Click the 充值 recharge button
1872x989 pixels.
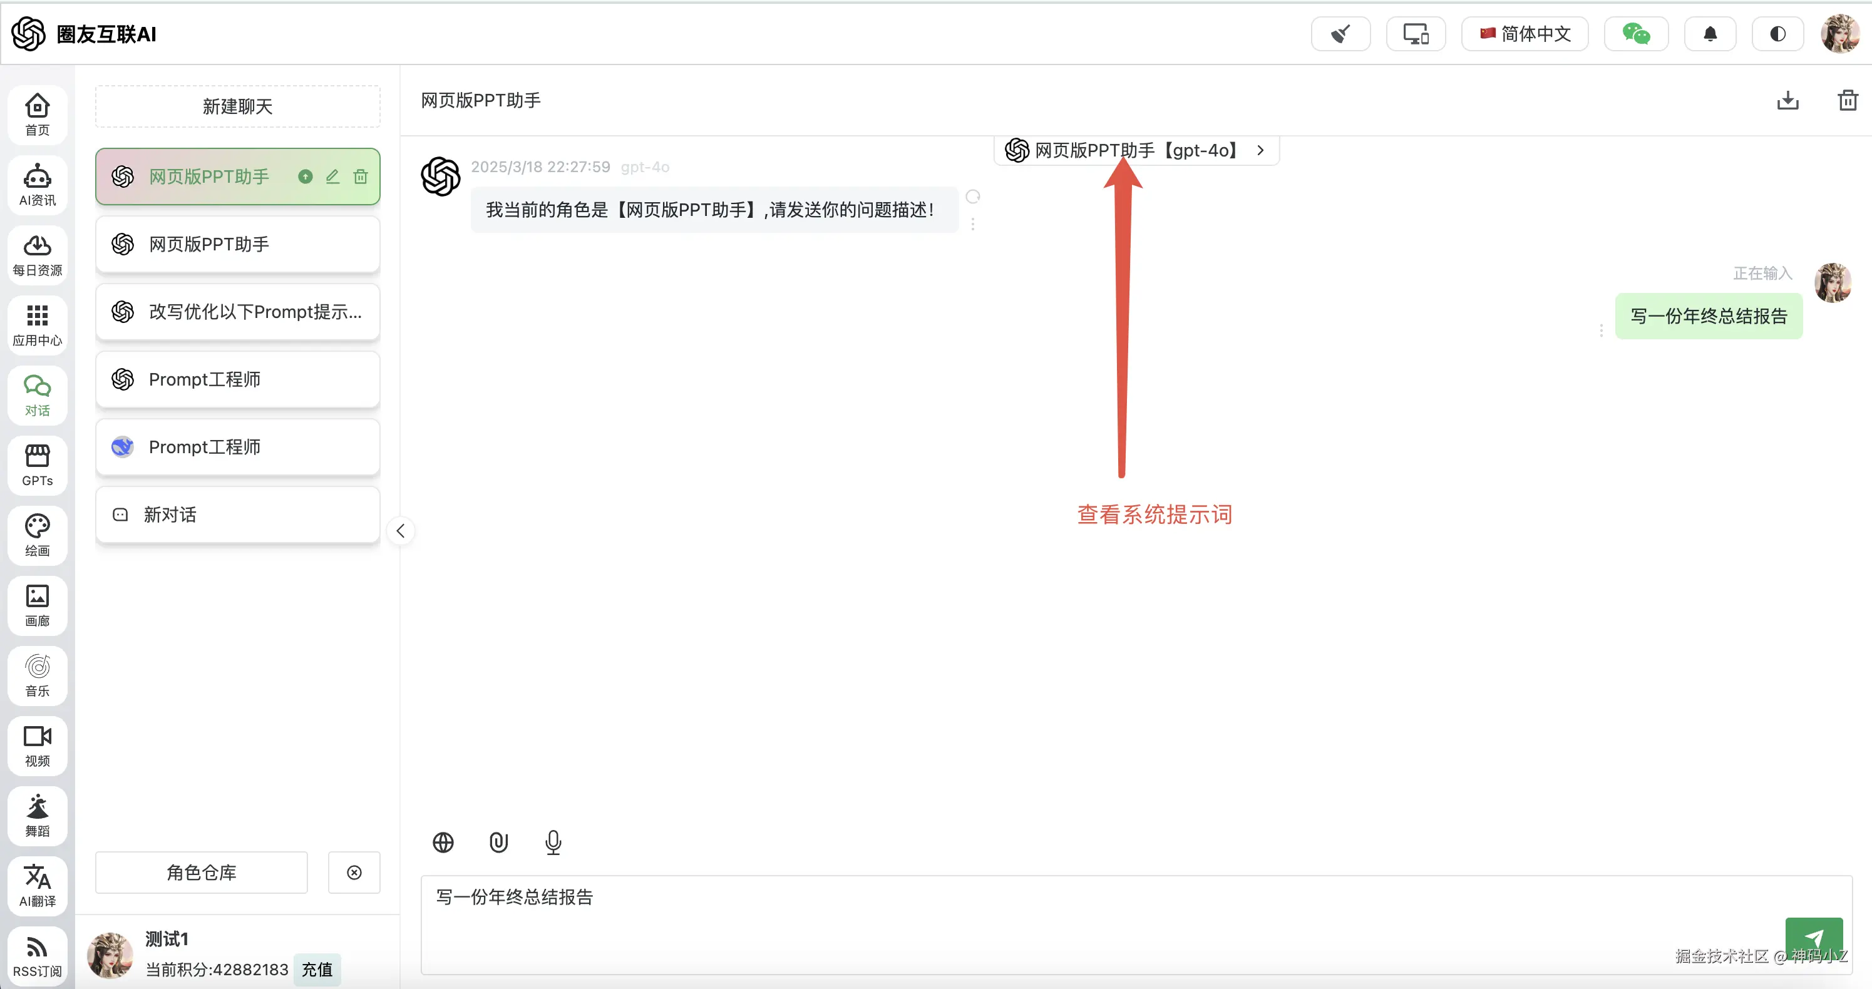pyautogui.click(x=317, y=968)
